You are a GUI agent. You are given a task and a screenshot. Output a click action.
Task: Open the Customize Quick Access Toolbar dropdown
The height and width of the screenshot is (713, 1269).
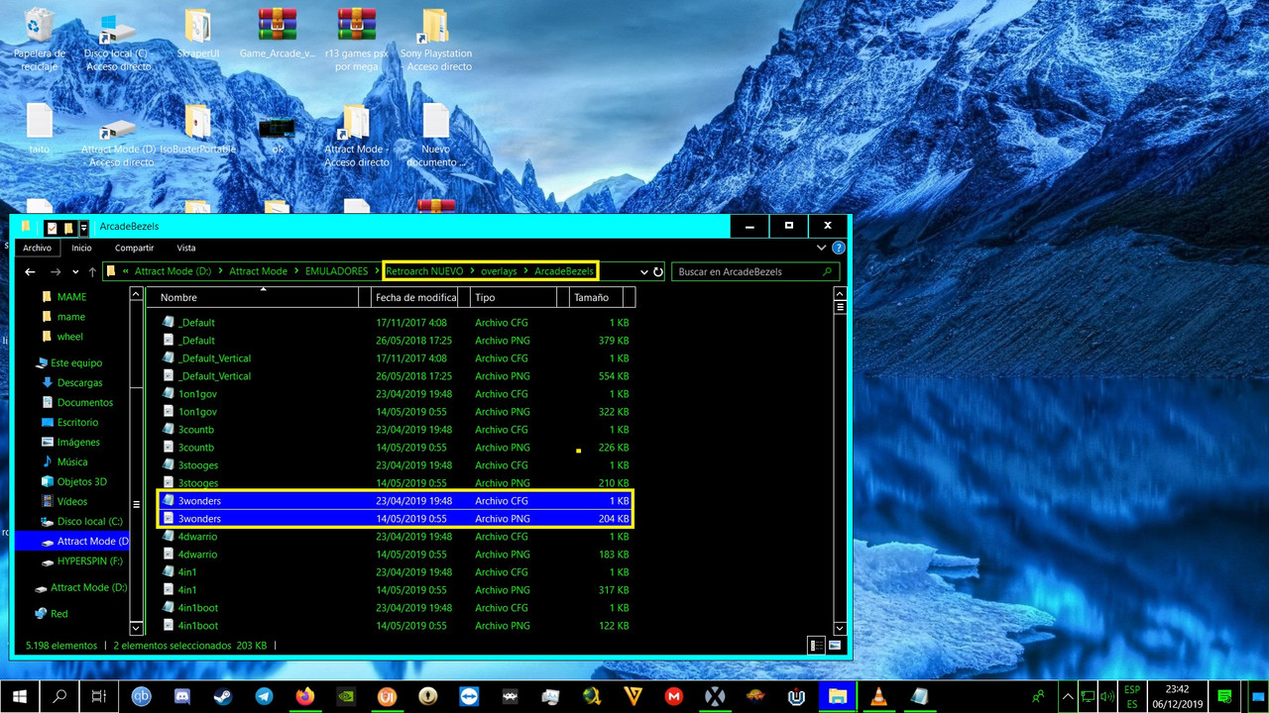pyautogui.click(x=84, y=227)
